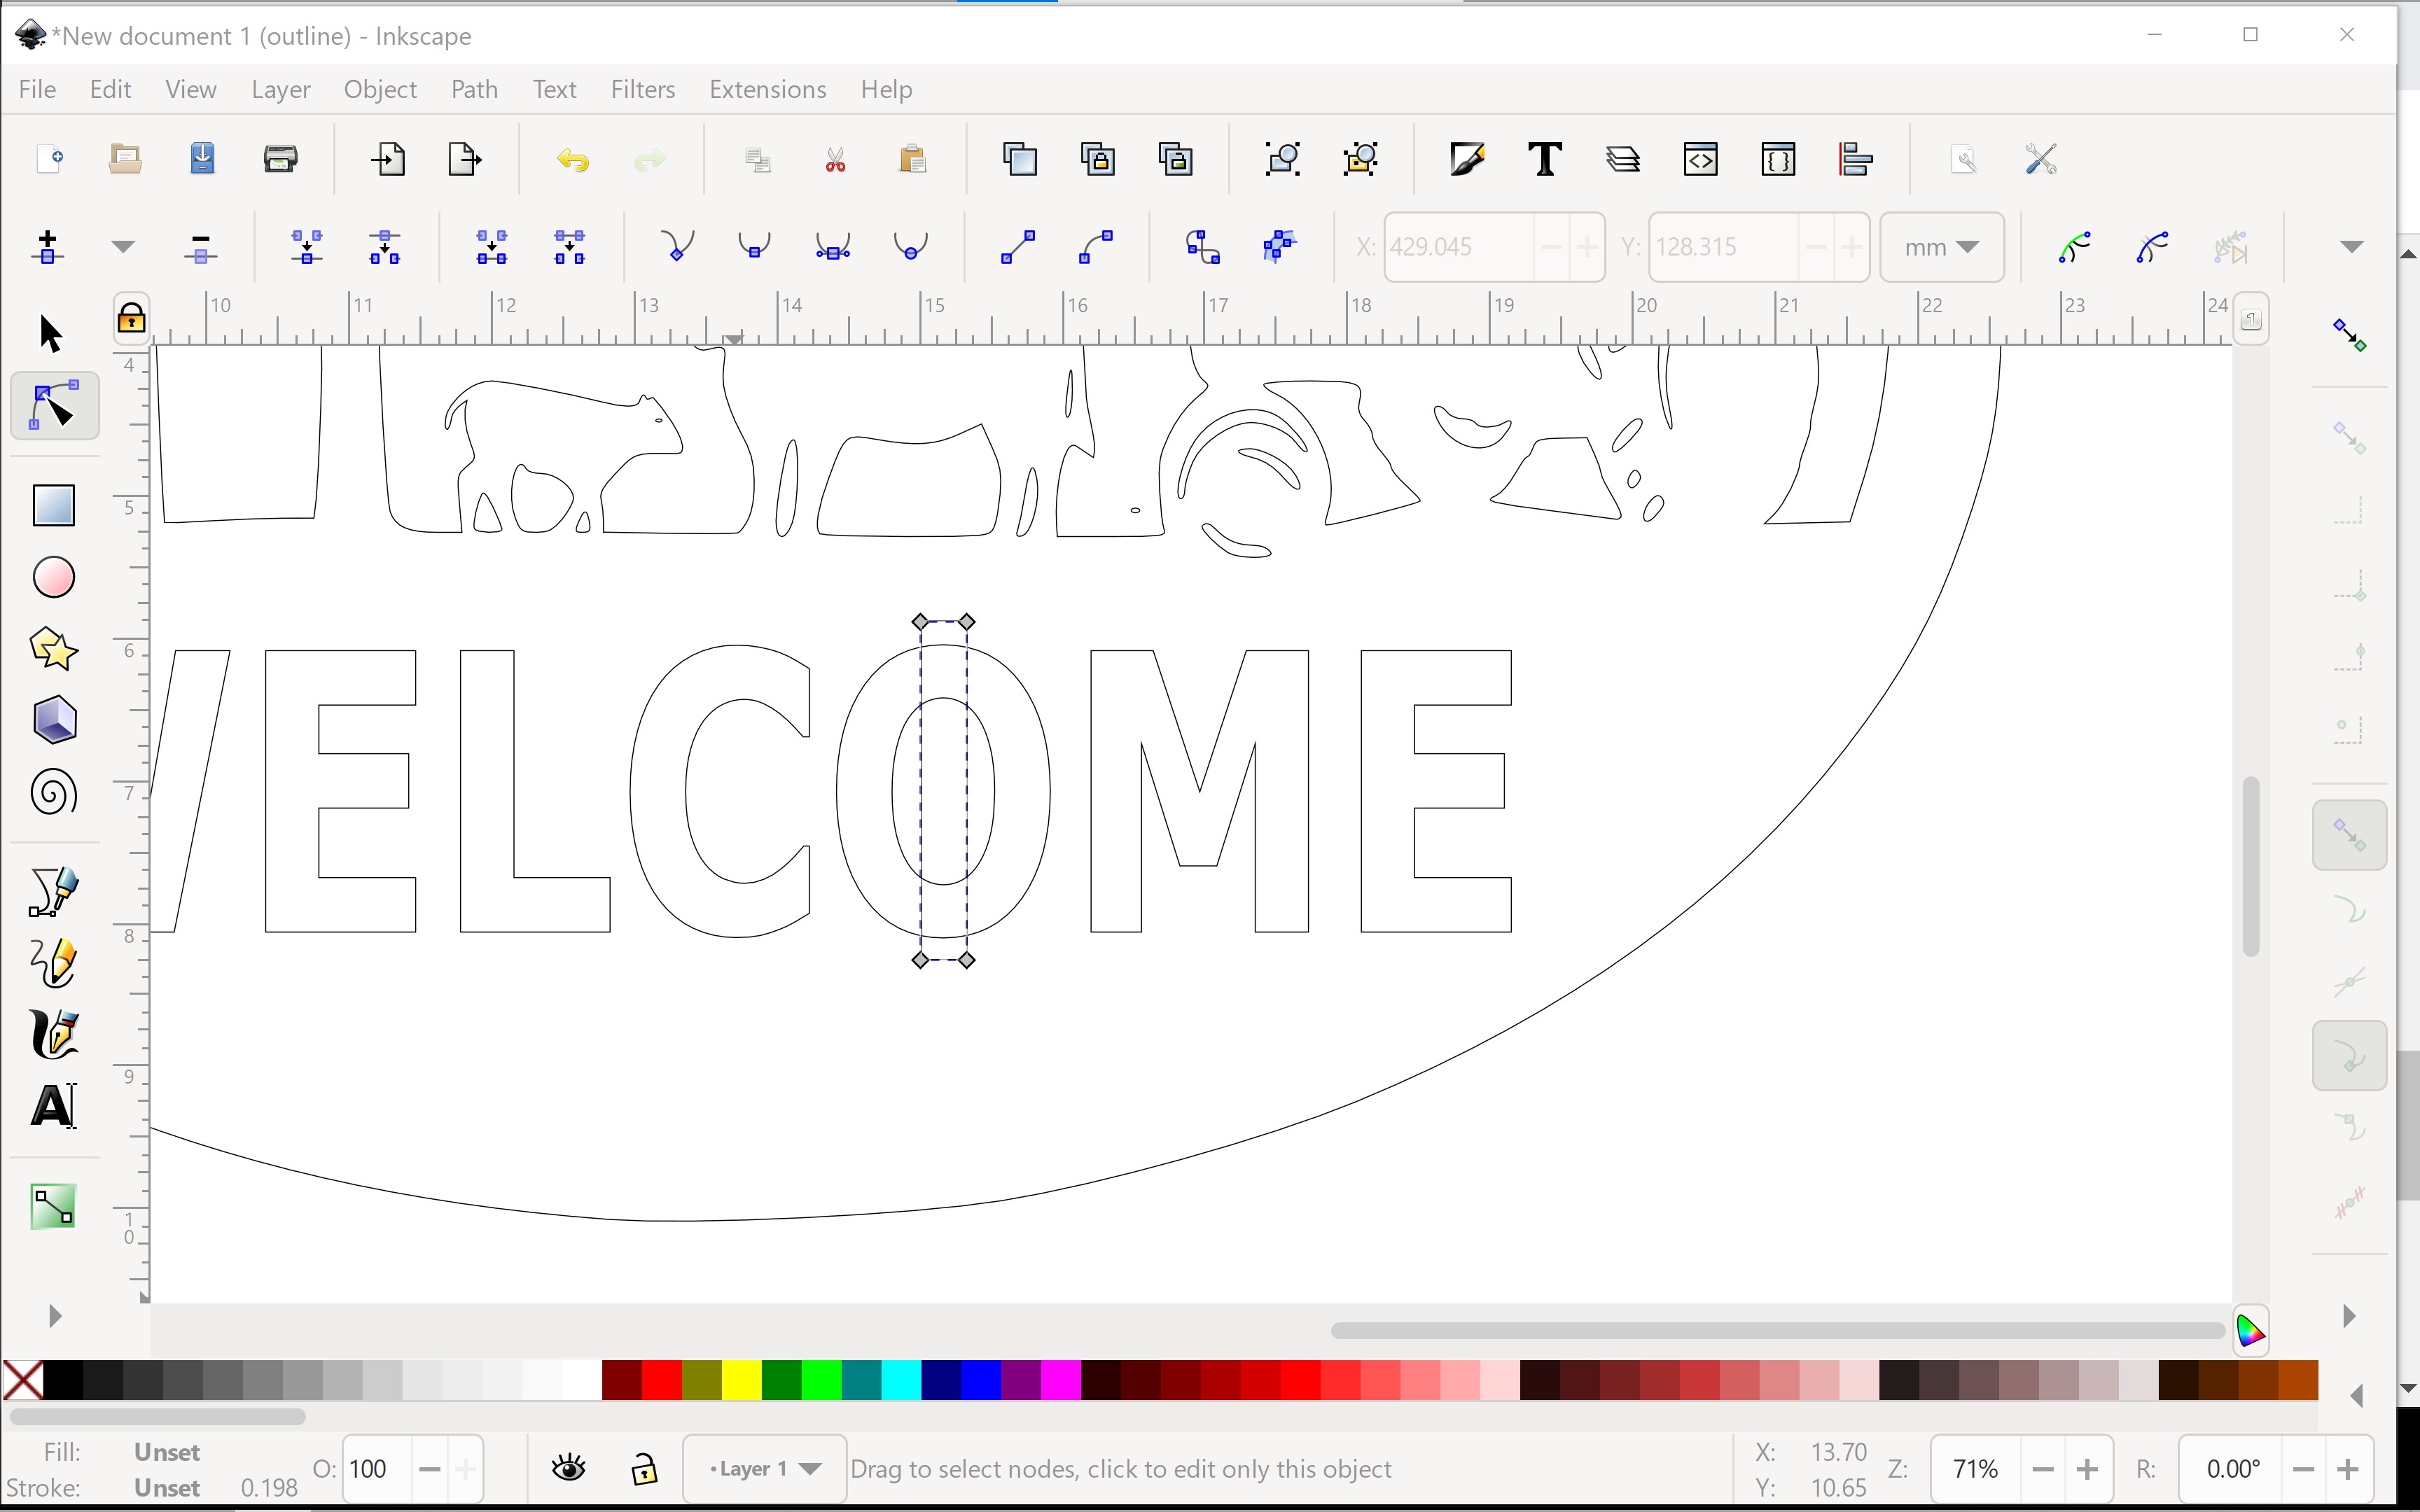Paste from clipboard

(x=913, y=159)
